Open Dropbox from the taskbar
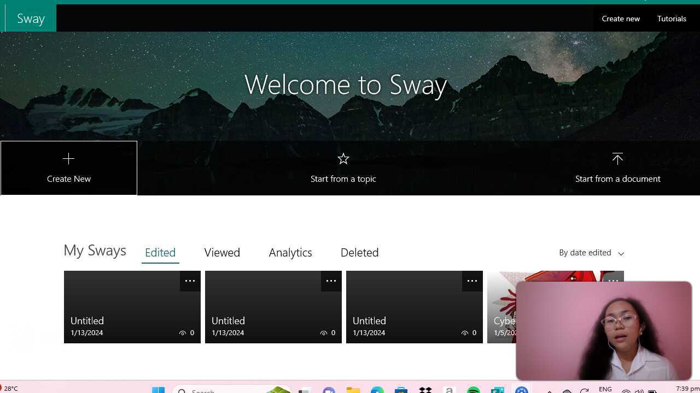Screen dimensions: 700x393 click(425, 390)
